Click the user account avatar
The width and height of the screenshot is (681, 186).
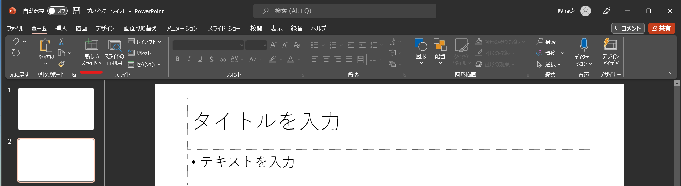[586, 11]
